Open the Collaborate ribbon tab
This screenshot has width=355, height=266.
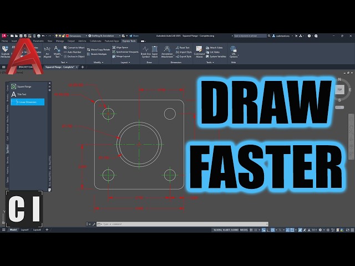click(x=95, y=41)
